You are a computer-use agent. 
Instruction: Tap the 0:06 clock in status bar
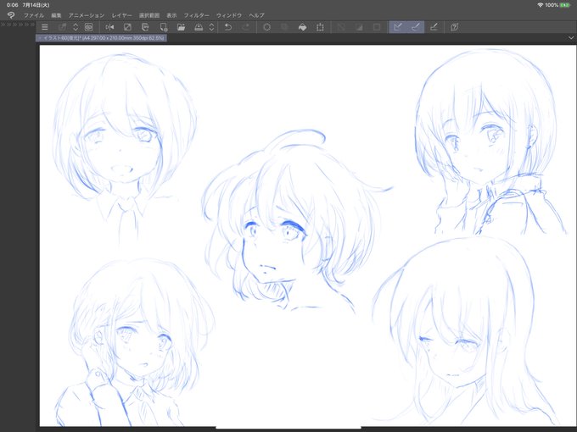(12, 5)
